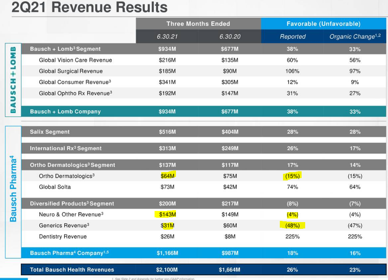The width and height of the screenshot is (388, 280).
Task: Click the 6.30.21 date column header
Action: point(166,36)
